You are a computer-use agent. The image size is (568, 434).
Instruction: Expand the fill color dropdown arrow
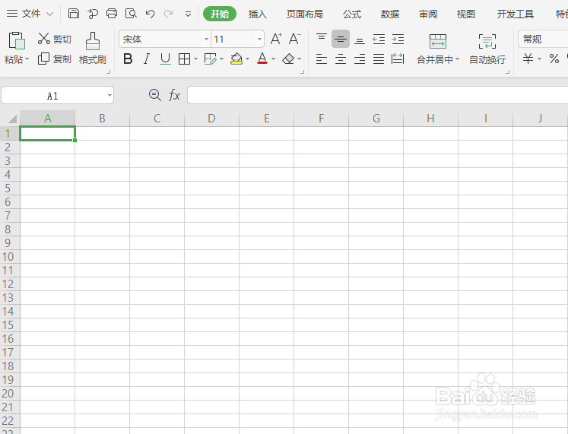[248, 59]
